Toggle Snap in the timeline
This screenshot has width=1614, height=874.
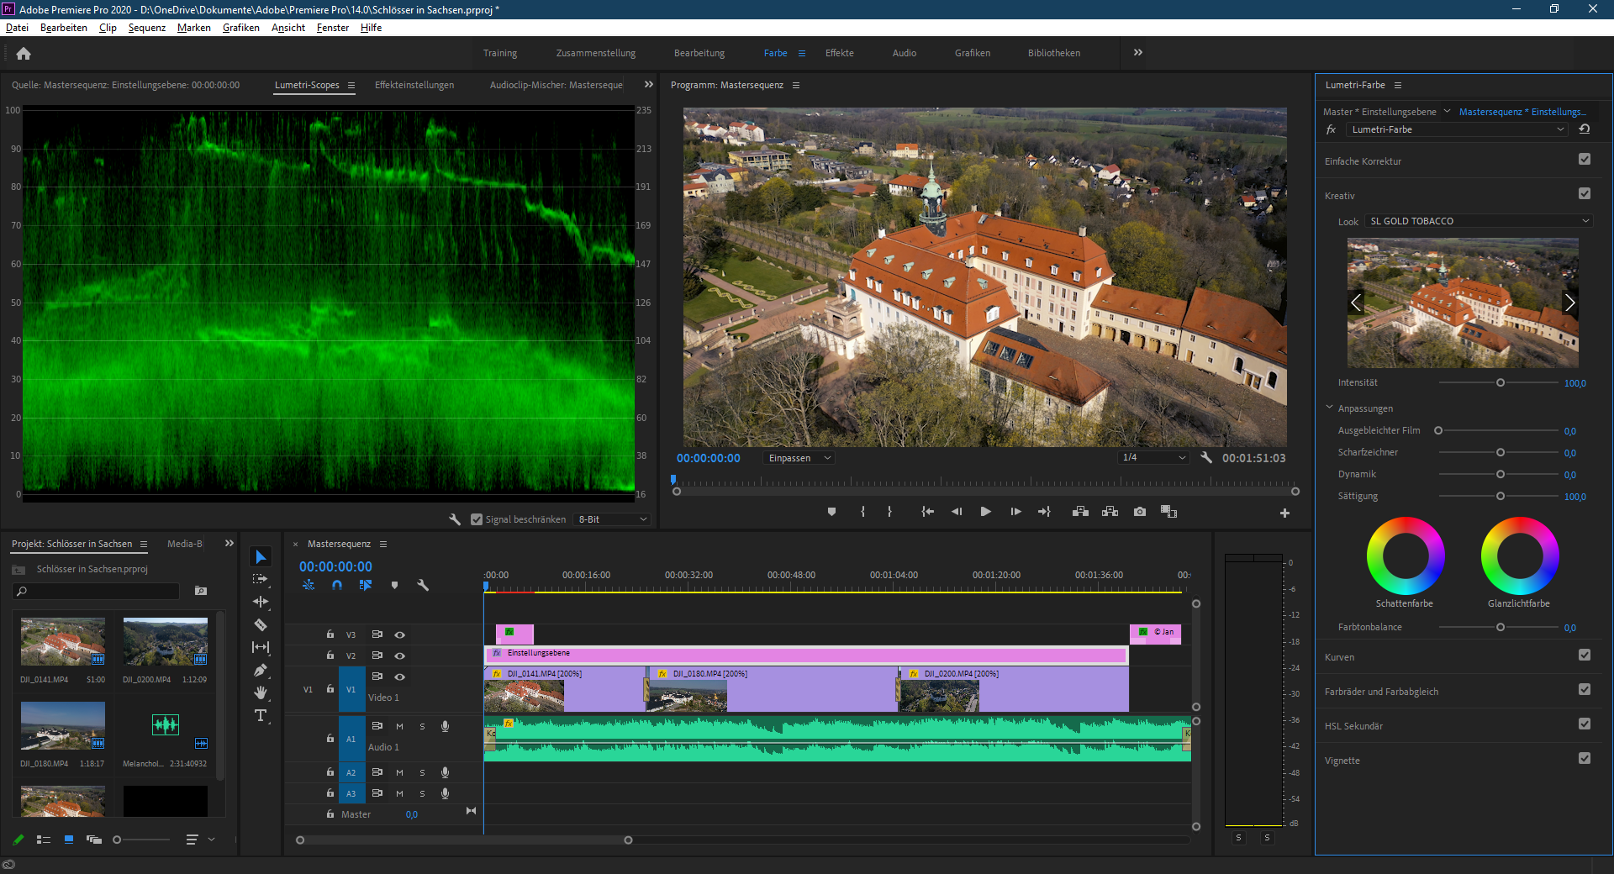tap(336, 586)
